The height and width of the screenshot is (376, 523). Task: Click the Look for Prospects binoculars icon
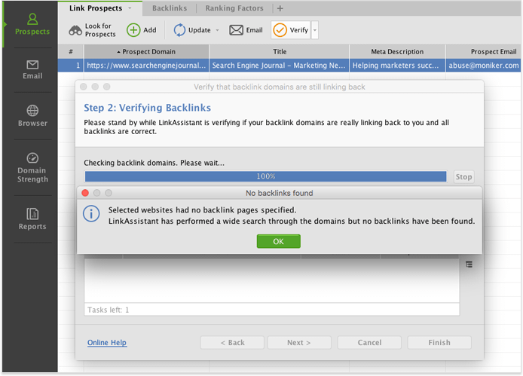(x=75, y=30)
